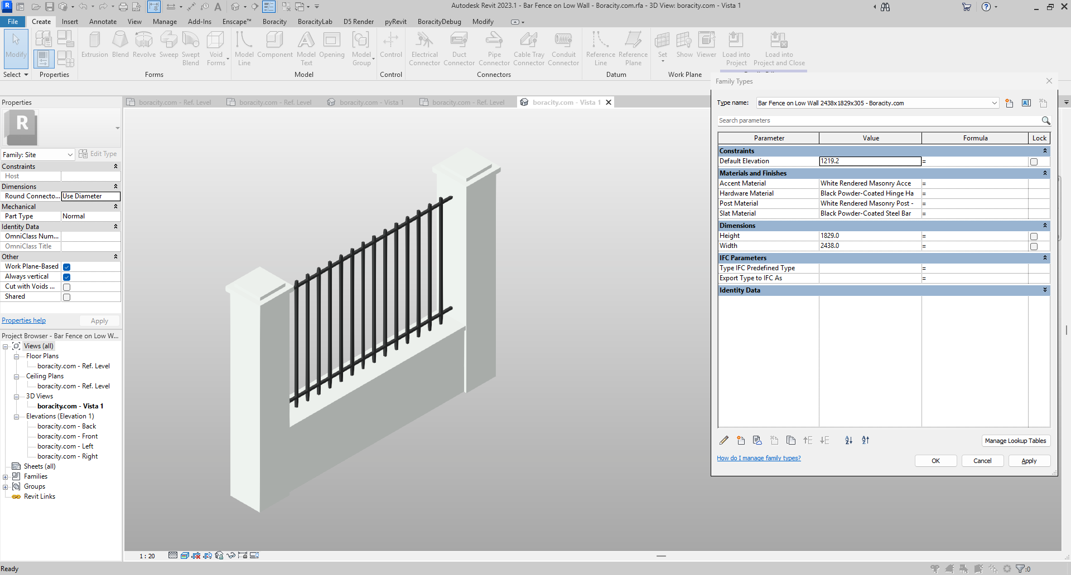This screenshot has width=1071, height=575.
Task: Collapse the Materials and Finishes group
Action: [x=1045, y=173]
